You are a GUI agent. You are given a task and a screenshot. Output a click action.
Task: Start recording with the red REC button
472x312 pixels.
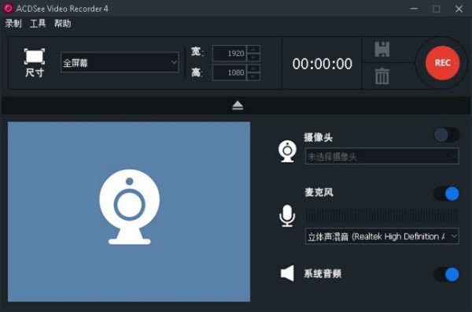coord(442,63)
